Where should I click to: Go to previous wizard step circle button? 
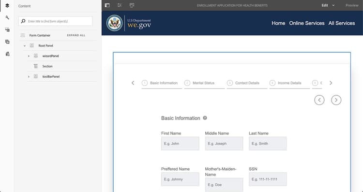(319, 100)
